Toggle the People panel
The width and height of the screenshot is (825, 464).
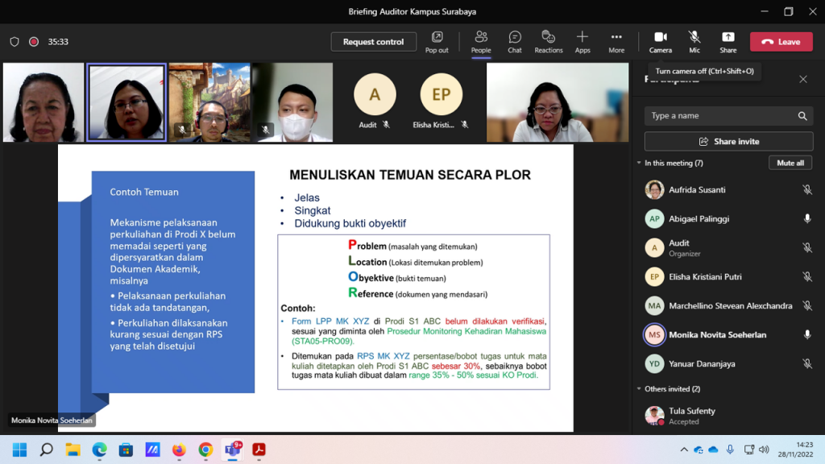pos(481,41)
